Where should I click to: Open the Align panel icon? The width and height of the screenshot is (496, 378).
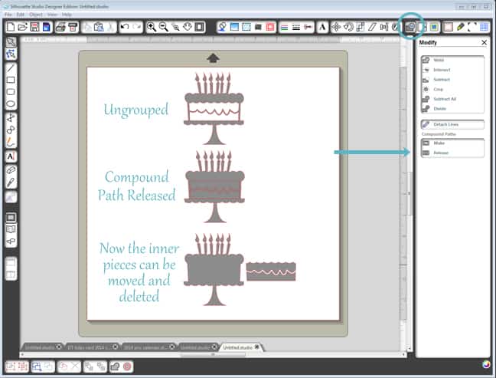point(384,28)
